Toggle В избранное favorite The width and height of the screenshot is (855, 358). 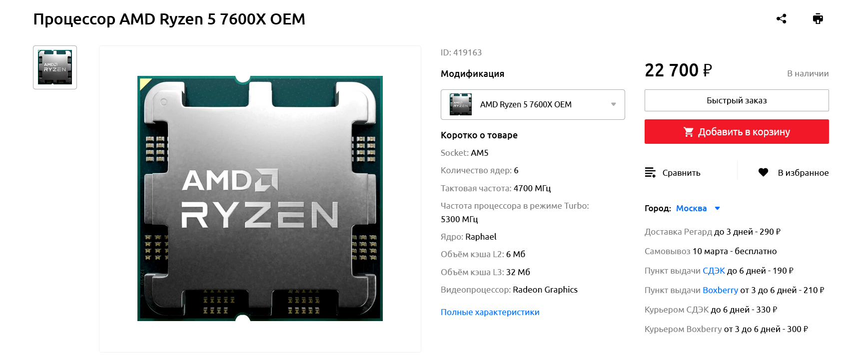pyautogui.click(x=793, y=173)
